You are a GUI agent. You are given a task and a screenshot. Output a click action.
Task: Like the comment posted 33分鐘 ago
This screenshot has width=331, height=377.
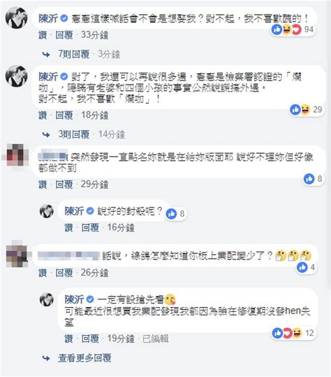pyautogui.click(x=43, y=35)
